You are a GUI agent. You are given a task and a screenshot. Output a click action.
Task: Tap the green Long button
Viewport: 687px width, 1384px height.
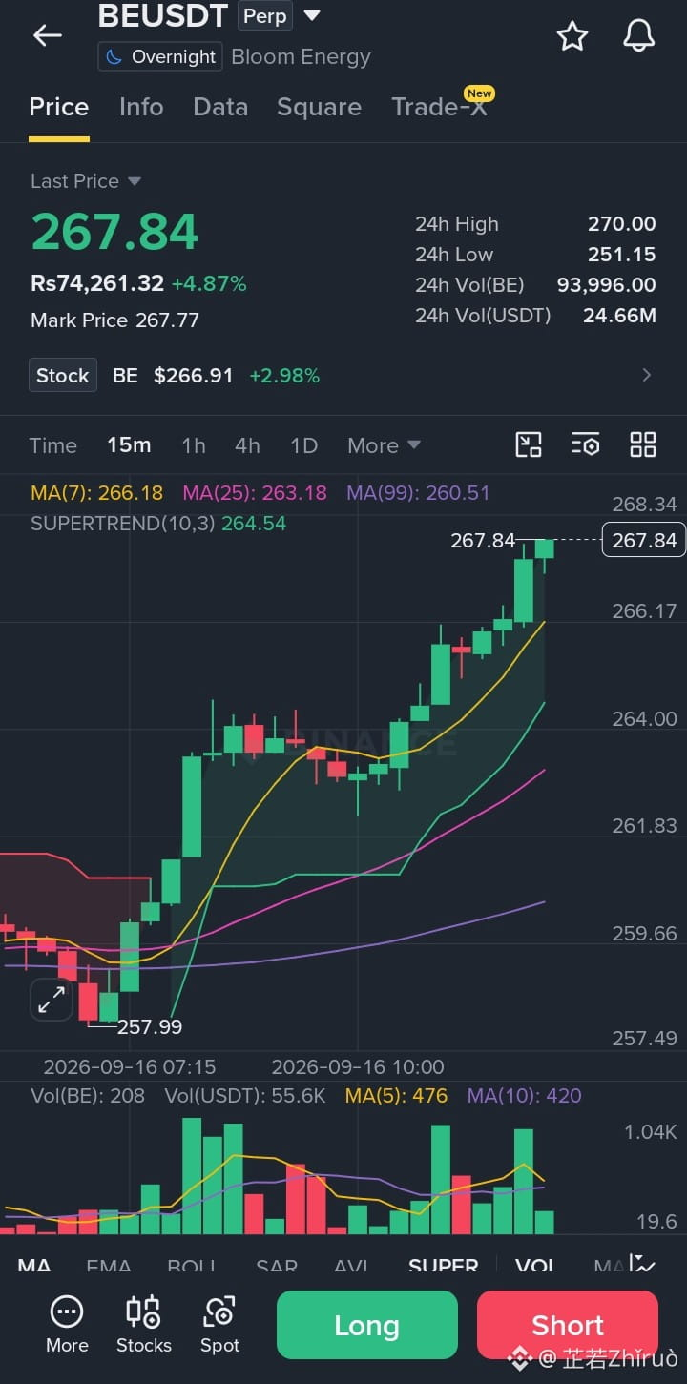pos(367,1325)
